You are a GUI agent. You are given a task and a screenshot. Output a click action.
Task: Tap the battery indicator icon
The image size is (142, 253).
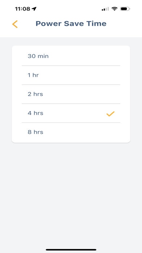pos(125,9)
